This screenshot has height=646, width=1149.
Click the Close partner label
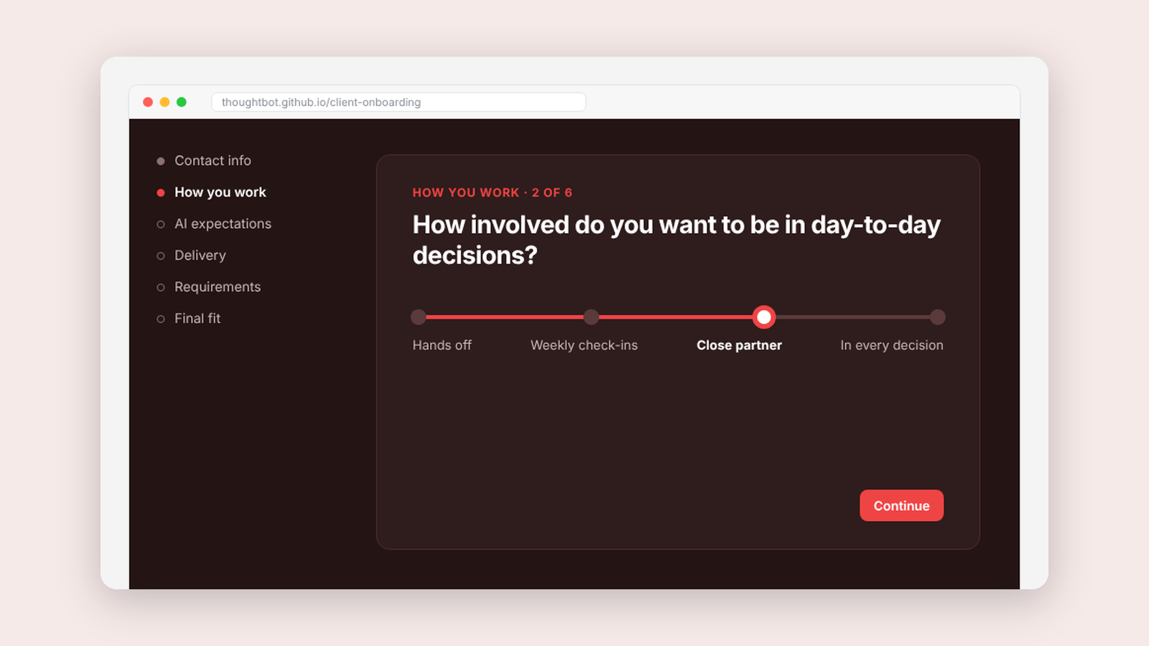739,345
